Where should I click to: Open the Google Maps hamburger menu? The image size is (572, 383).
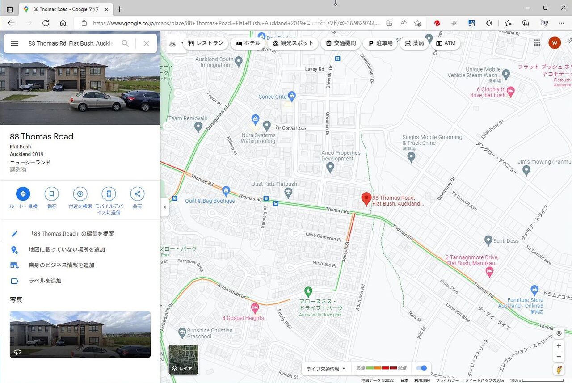pyautogui.click(x=14, y=43)
